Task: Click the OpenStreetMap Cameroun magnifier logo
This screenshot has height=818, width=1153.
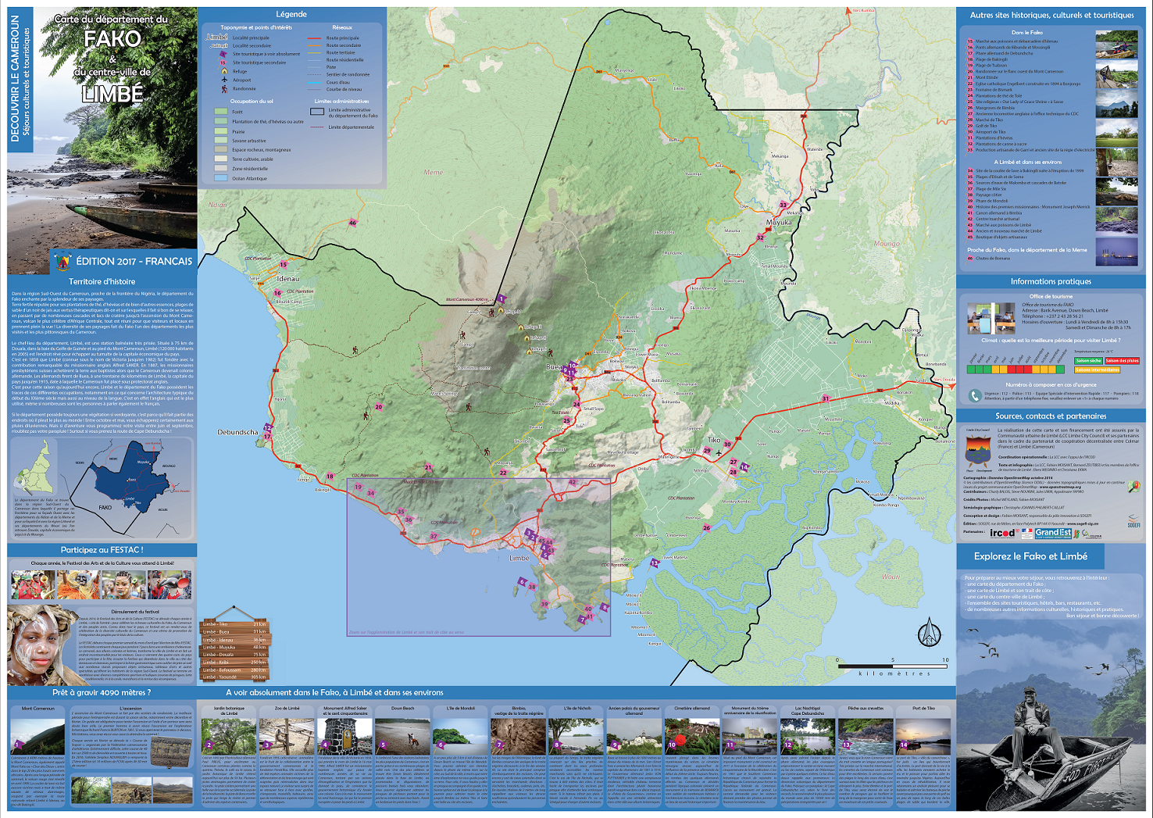Action: [1133, 486]
